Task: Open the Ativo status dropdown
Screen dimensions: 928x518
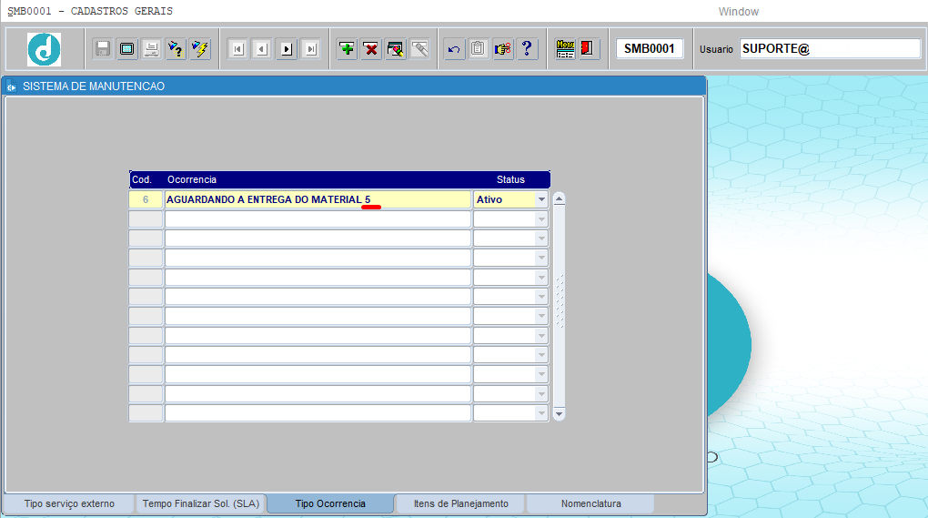Action: (541, 199)
